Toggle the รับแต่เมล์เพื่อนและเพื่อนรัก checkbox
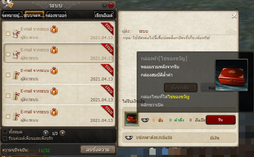254x157 pixels. tap(5, 138)
